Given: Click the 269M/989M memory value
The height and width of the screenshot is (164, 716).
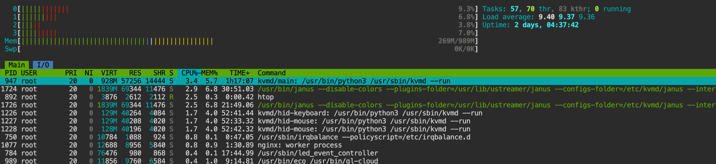Looking at the screenshot, I should (x=456, y=41).
